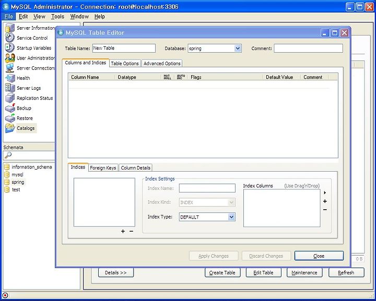Add index column with plus icon

(325, 201)
